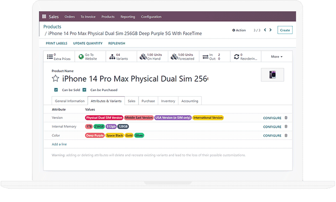The height and width of the screenshot is (202, 336).
Task: Click the favorite star beside product name
Action: point(55,78)
